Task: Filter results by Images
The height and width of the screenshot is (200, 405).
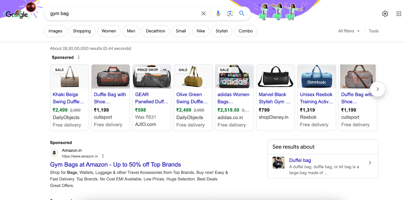Action: [55, 31]
